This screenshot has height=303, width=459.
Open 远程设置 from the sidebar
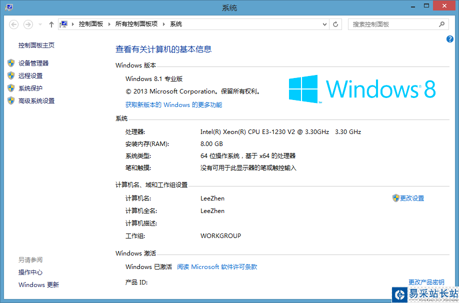click(30, 76)
